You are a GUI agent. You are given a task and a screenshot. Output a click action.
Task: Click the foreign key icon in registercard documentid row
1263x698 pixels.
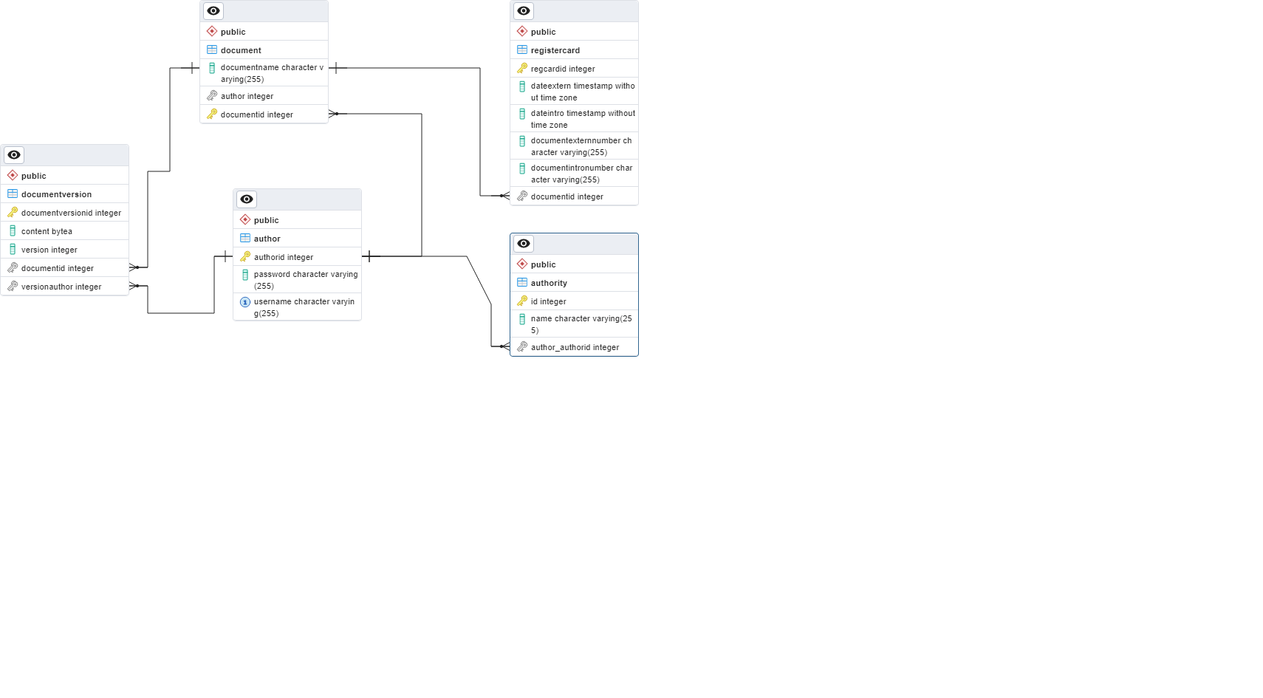[x=522, y=196]
